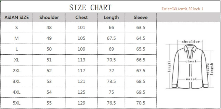Viewport: 221px width, 109px height.
Task: Click the SIZE CHART title
Action: pos(90,7)
